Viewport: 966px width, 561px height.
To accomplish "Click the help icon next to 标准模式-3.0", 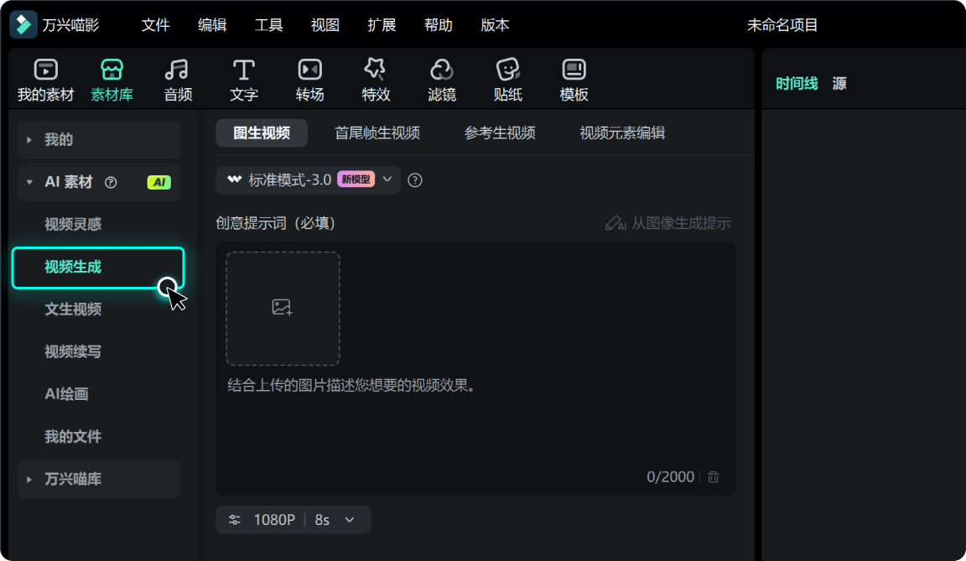I will [415, 179].
